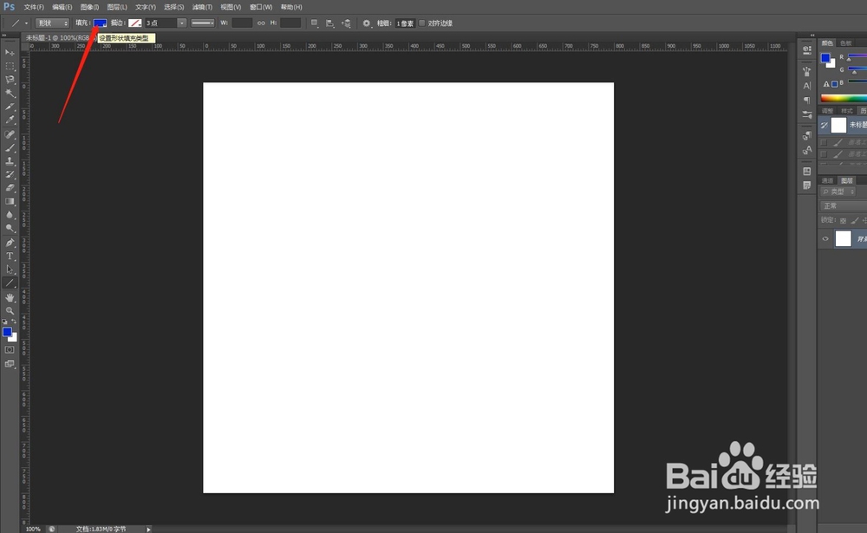Viewport: 867px width, 533px height.
Task: Select the Eyedropper tool
Action: coord(10,120)
